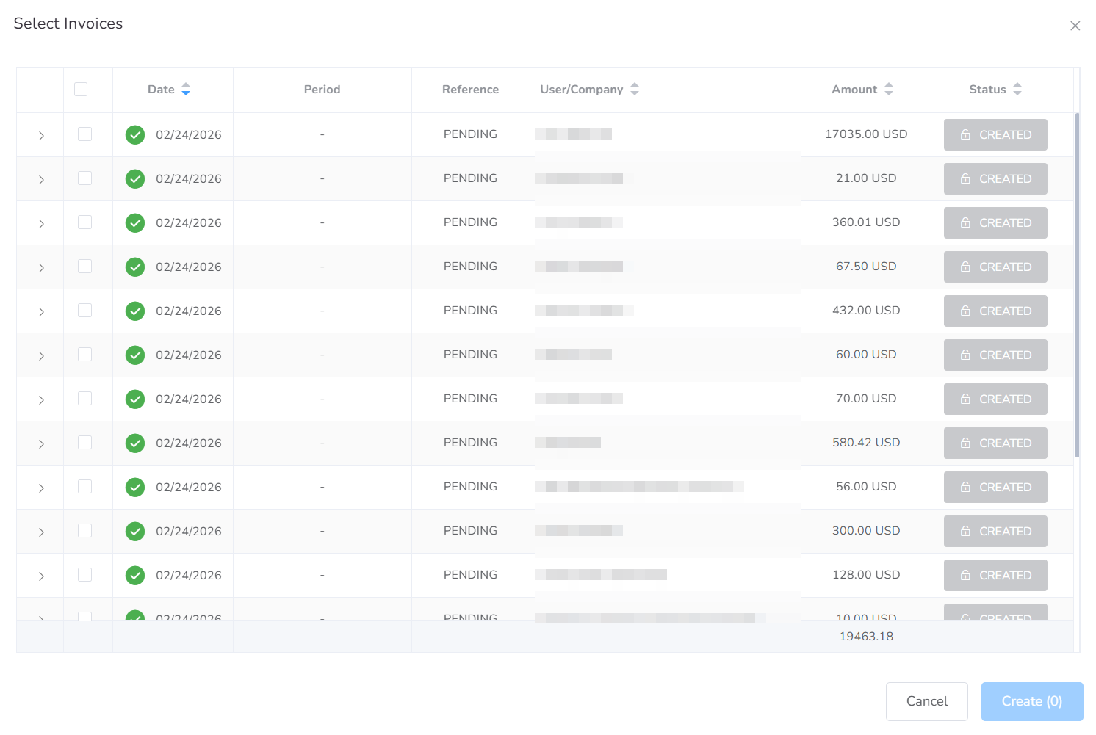Click Status column sort arrows
The width and height of the screenshot is (1096, 735).
click(1017, 90)
